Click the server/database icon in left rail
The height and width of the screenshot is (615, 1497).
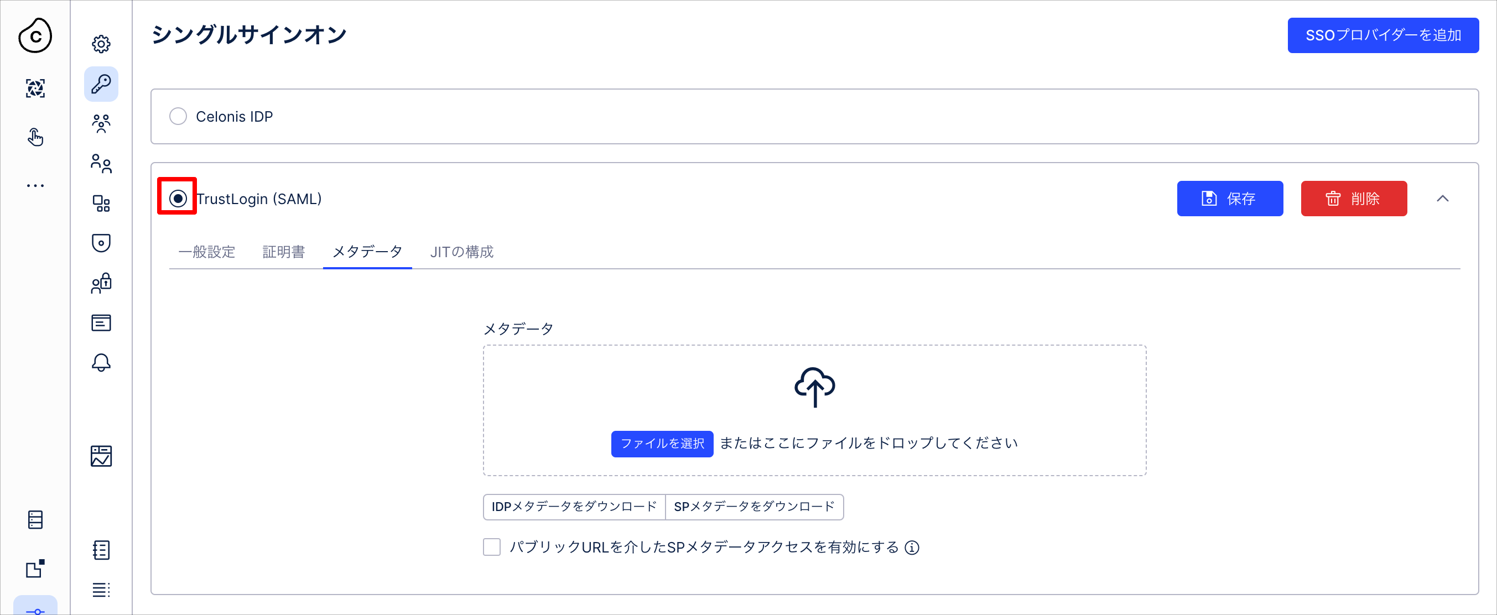[35, 520]
